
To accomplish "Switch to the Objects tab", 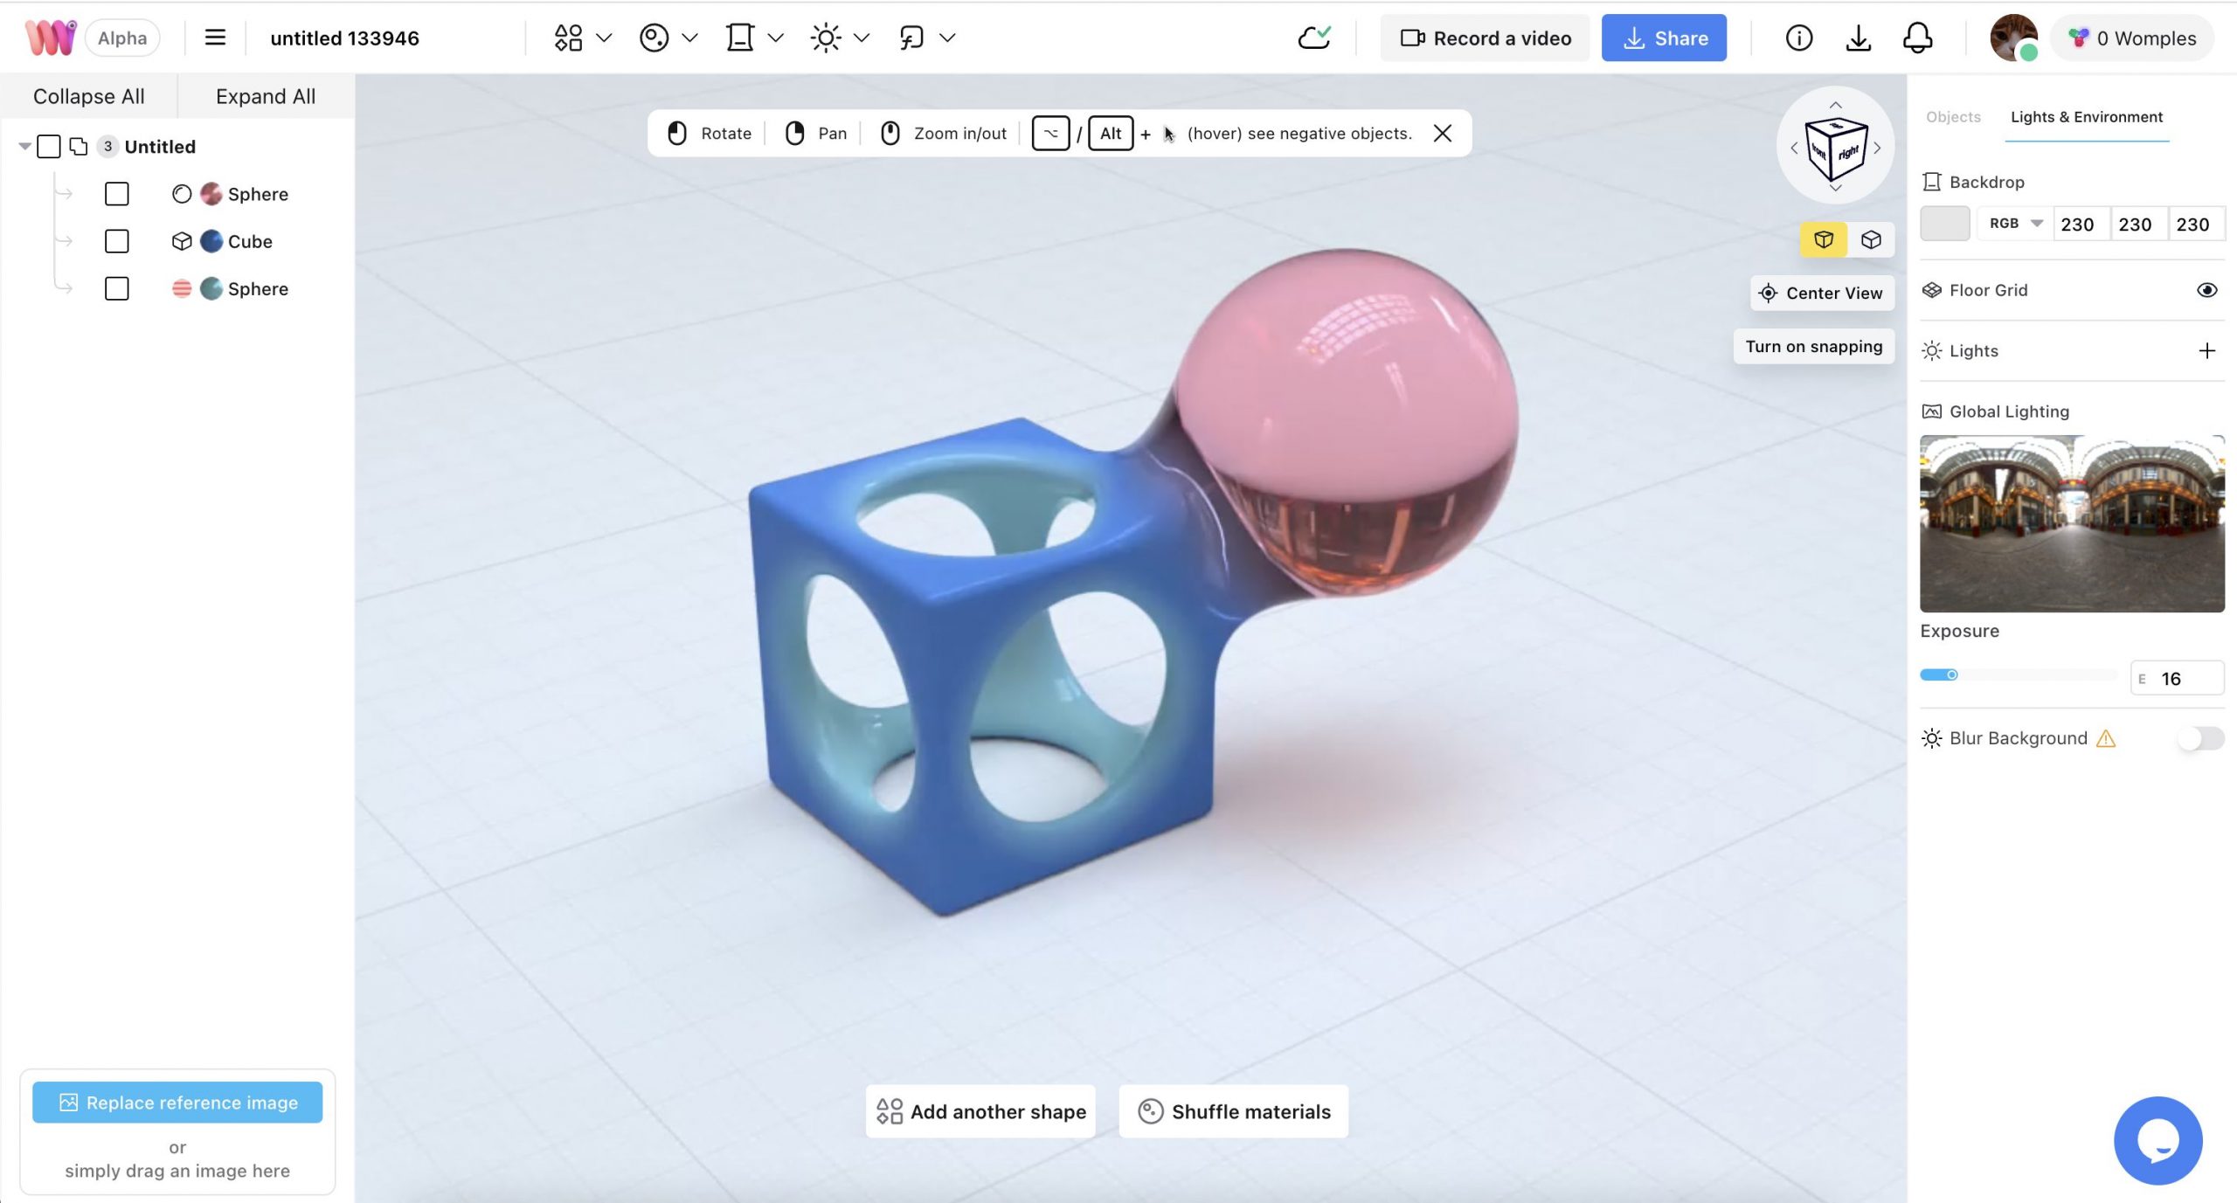I will click(x=1953, y=117).
